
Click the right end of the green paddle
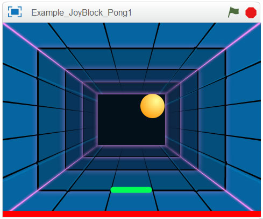(x=150, y=190)
